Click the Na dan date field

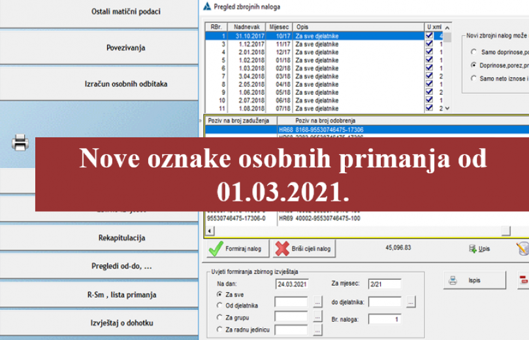(292, 284)
